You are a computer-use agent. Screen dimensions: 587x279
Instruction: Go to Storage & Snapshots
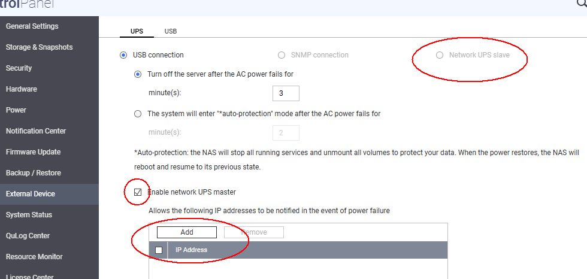[x=39, y=47]
